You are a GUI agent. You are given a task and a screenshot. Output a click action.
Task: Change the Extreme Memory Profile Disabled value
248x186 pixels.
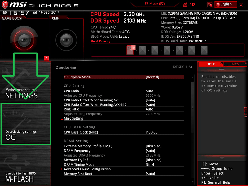click(153, 146)
